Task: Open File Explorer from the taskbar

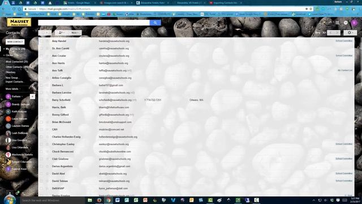Action: click(x=90, y=200)
